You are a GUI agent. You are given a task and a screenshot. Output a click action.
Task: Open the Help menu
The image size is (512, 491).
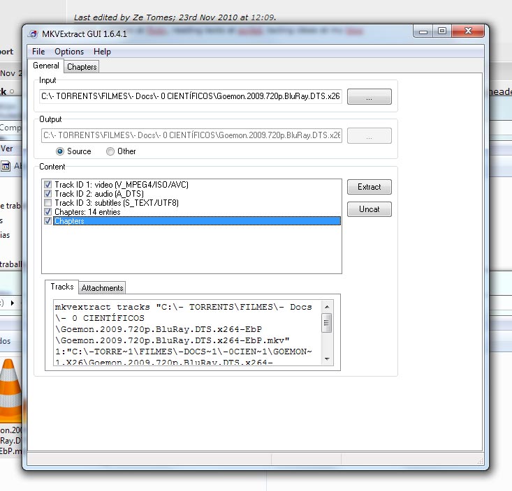click(x=102, y=52)
